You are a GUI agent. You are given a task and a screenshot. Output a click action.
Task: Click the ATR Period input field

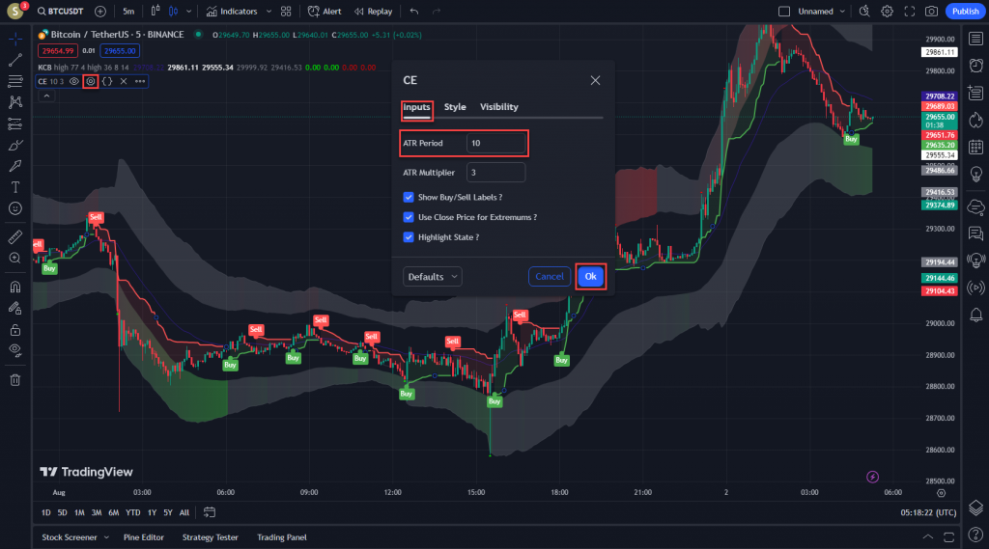pyautogui.click(x=495, y=143)
